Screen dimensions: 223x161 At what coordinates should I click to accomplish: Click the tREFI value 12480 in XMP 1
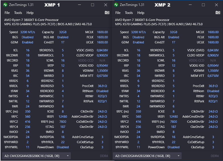click(x=63, y=116)
